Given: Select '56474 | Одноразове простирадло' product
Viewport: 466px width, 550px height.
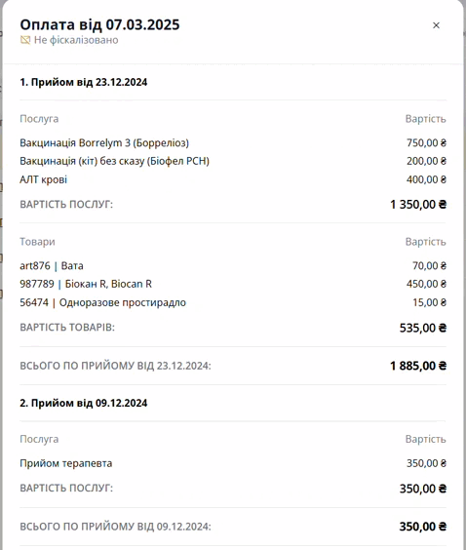Looking at the screenshot, I should point(102,302).
